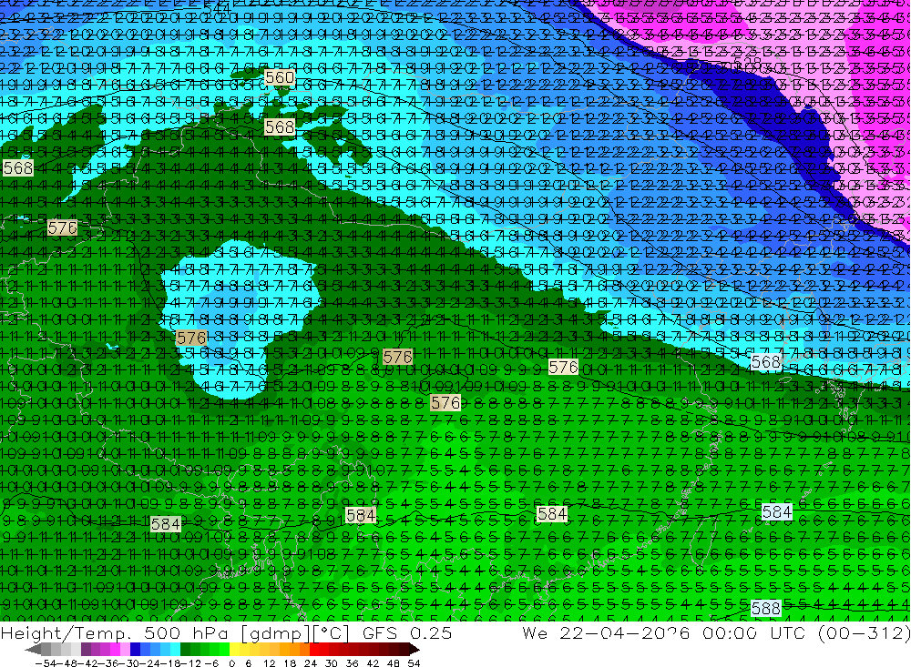911x667 pixels.
Task: Click the 'Height/Temp.' title text
Action: [66, 633]
